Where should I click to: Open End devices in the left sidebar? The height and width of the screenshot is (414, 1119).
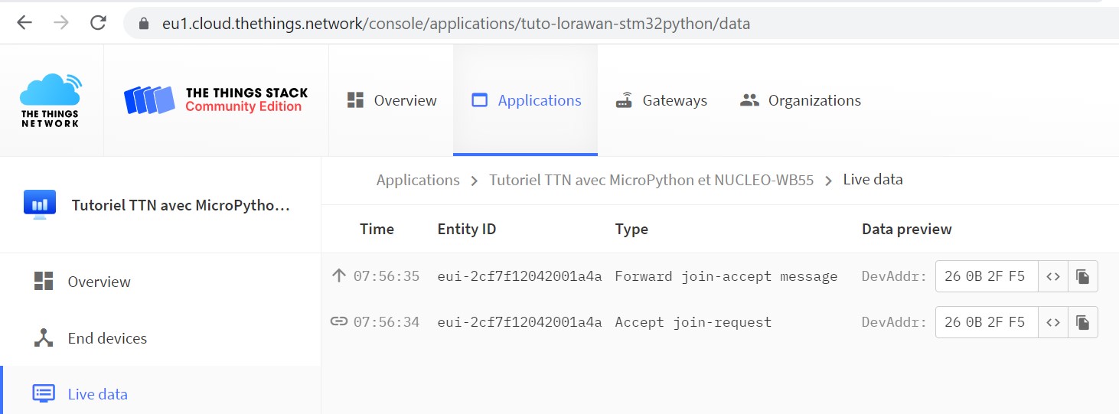[160, 338]
